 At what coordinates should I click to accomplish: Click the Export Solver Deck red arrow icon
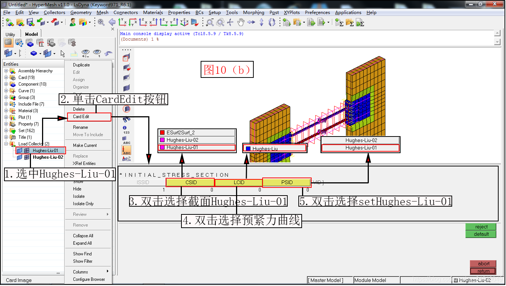click(x=55, y=23)
